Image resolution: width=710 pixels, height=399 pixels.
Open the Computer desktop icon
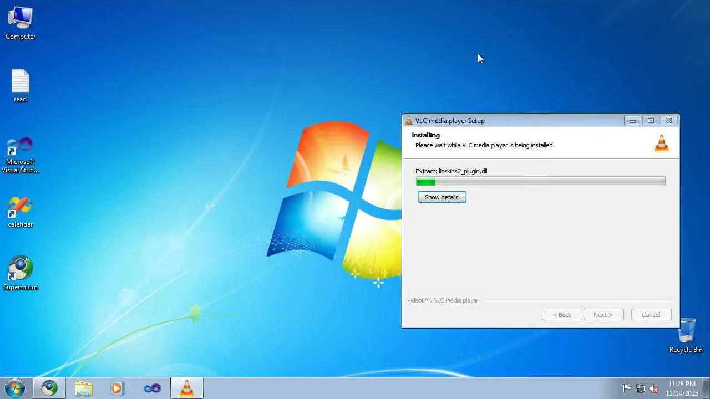(x=21, y=23)
